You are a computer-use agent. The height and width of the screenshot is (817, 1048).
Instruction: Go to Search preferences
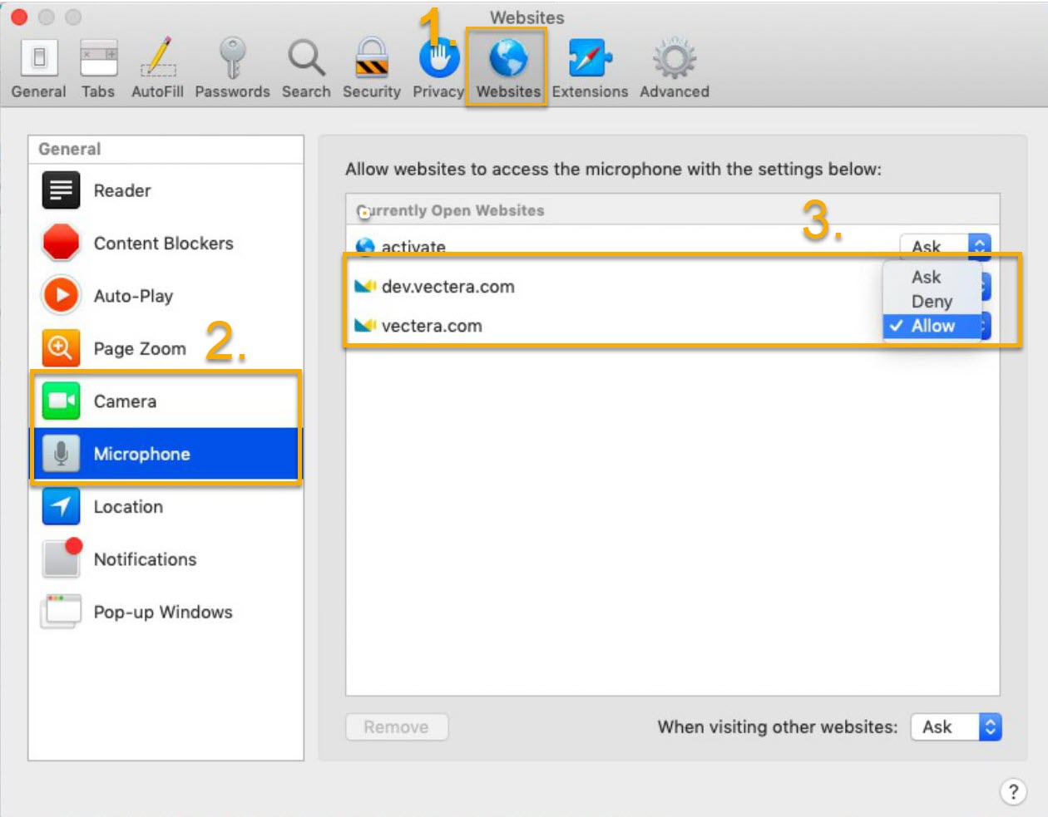tap(306, 69)
